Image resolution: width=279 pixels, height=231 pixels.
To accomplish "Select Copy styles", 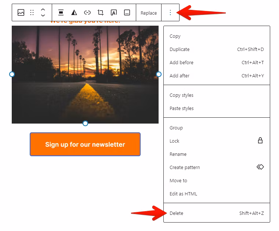I will click(217, 95).
